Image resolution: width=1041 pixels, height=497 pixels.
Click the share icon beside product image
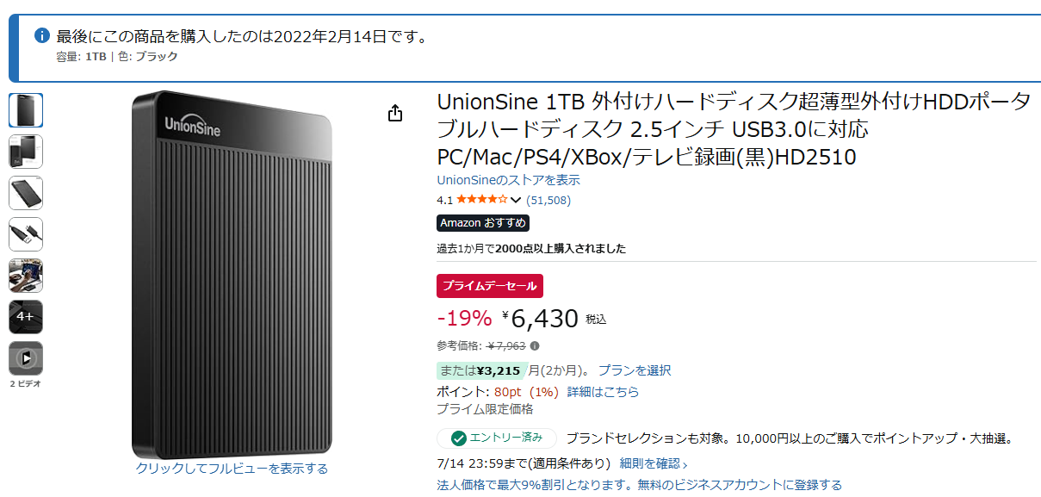395,113
